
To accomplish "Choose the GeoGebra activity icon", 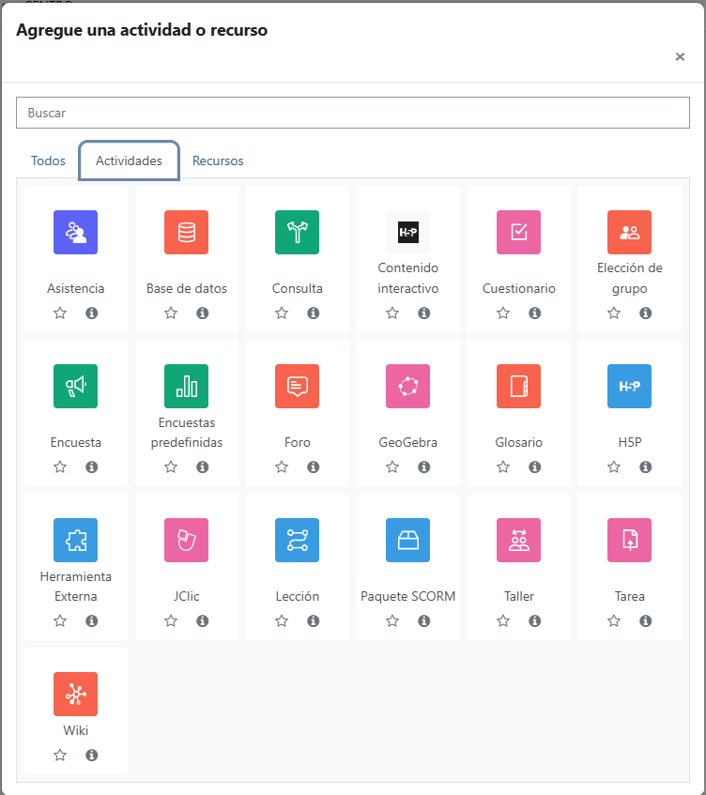I will (407, 387).
